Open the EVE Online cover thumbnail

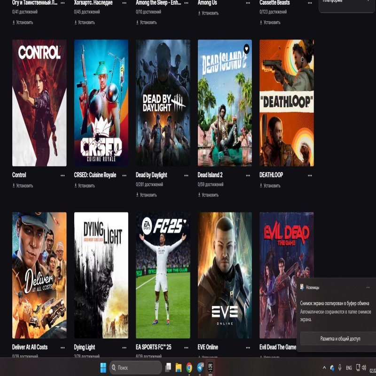(225, 275)
